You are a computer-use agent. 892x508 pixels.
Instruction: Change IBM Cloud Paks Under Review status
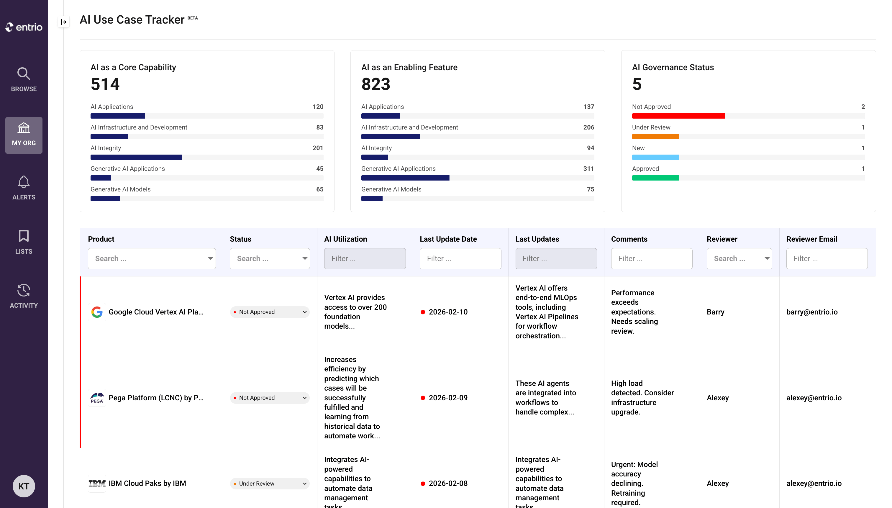[x=270, y=484]
